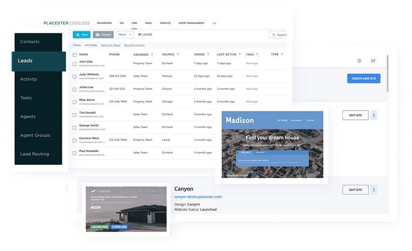The width and height of the screenshot is (412, 251).
Task: Click the filter icon beside Added column
Action: coord(208,54)
